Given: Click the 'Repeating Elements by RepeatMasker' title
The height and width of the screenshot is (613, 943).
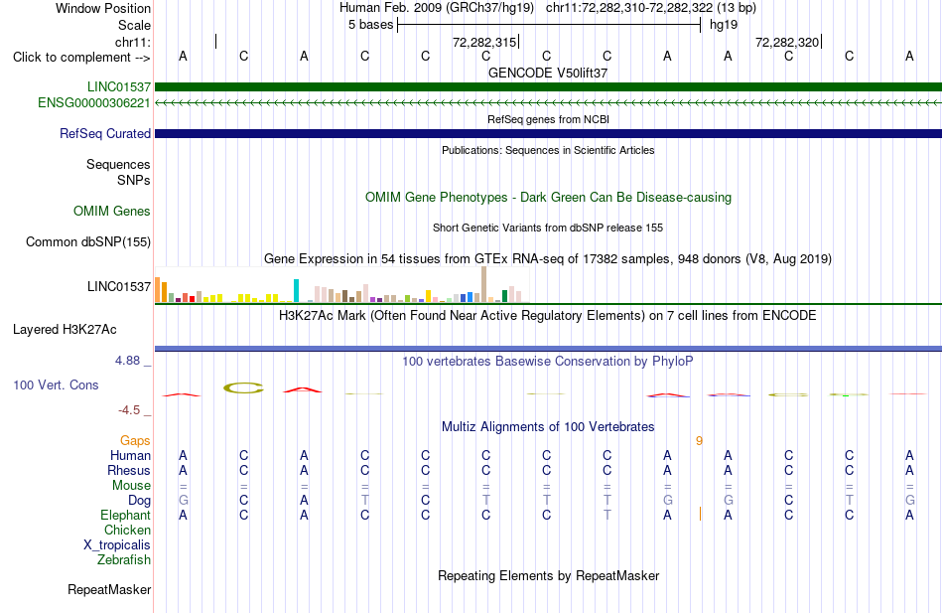Looking at the screenshot, I should pyautogui.click(x=548, y=575).
